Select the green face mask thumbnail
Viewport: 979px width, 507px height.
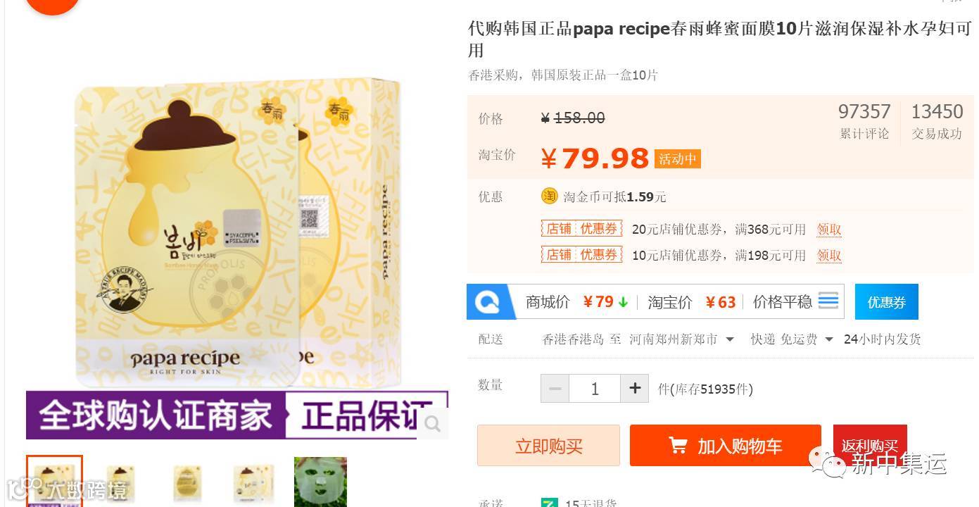(x=320, y=482)
